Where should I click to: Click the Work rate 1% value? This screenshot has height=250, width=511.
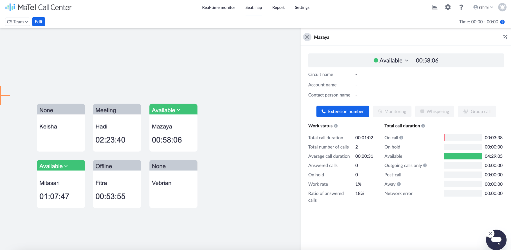(x=358, y=184)
